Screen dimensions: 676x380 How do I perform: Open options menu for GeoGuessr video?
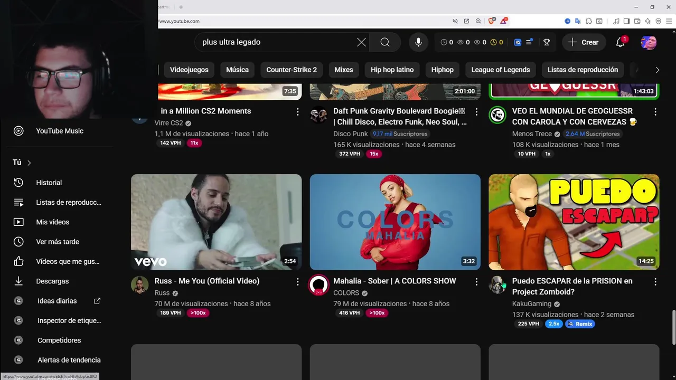(x=655, y=112)
